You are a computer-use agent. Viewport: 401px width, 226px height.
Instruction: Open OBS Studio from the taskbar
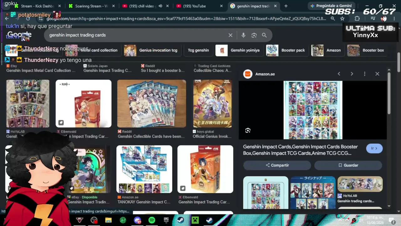pos(94,220)
